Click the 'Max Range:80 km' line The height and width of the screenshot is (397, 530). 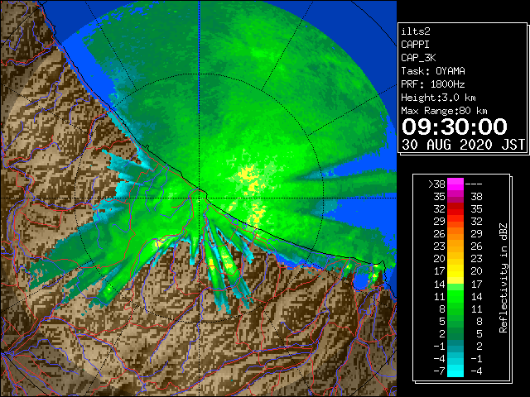coord(444,111)
